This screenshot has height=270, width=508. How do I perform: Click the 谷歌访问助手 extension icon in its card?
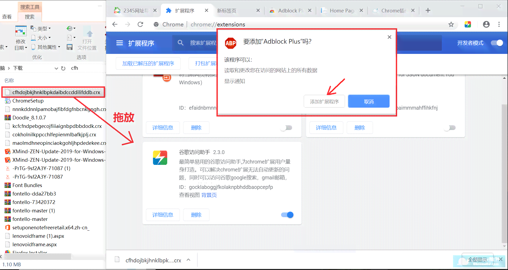pyautogui.click(x=160, y=158)
